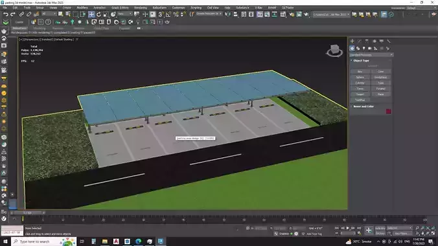Select the Geometry category icon
The width and height of the screenshot is (438, 246).
[x=352, y=49]
